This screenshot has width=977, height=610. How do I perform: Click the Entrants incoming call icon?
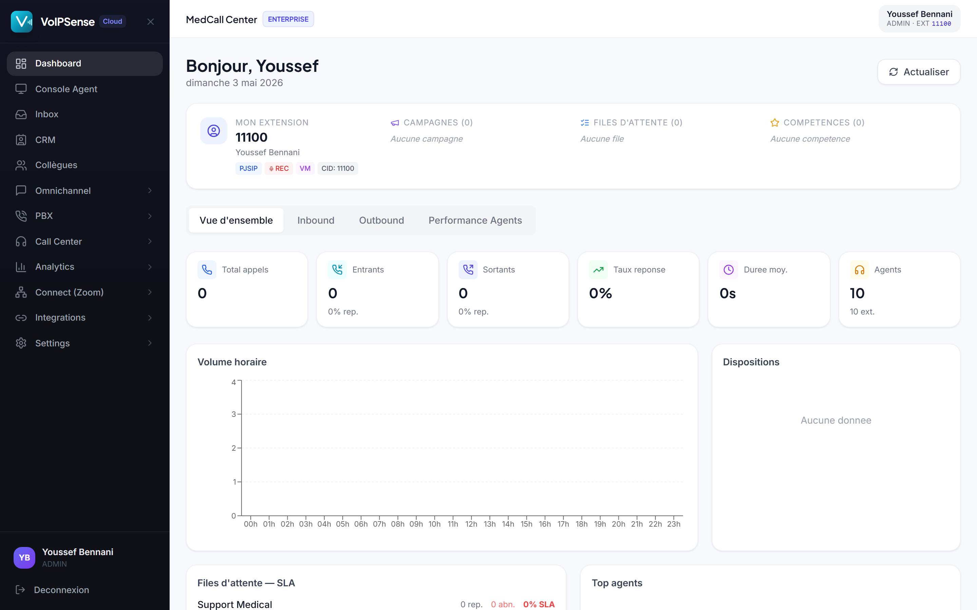pyautogui.click(x=337, y=269)
